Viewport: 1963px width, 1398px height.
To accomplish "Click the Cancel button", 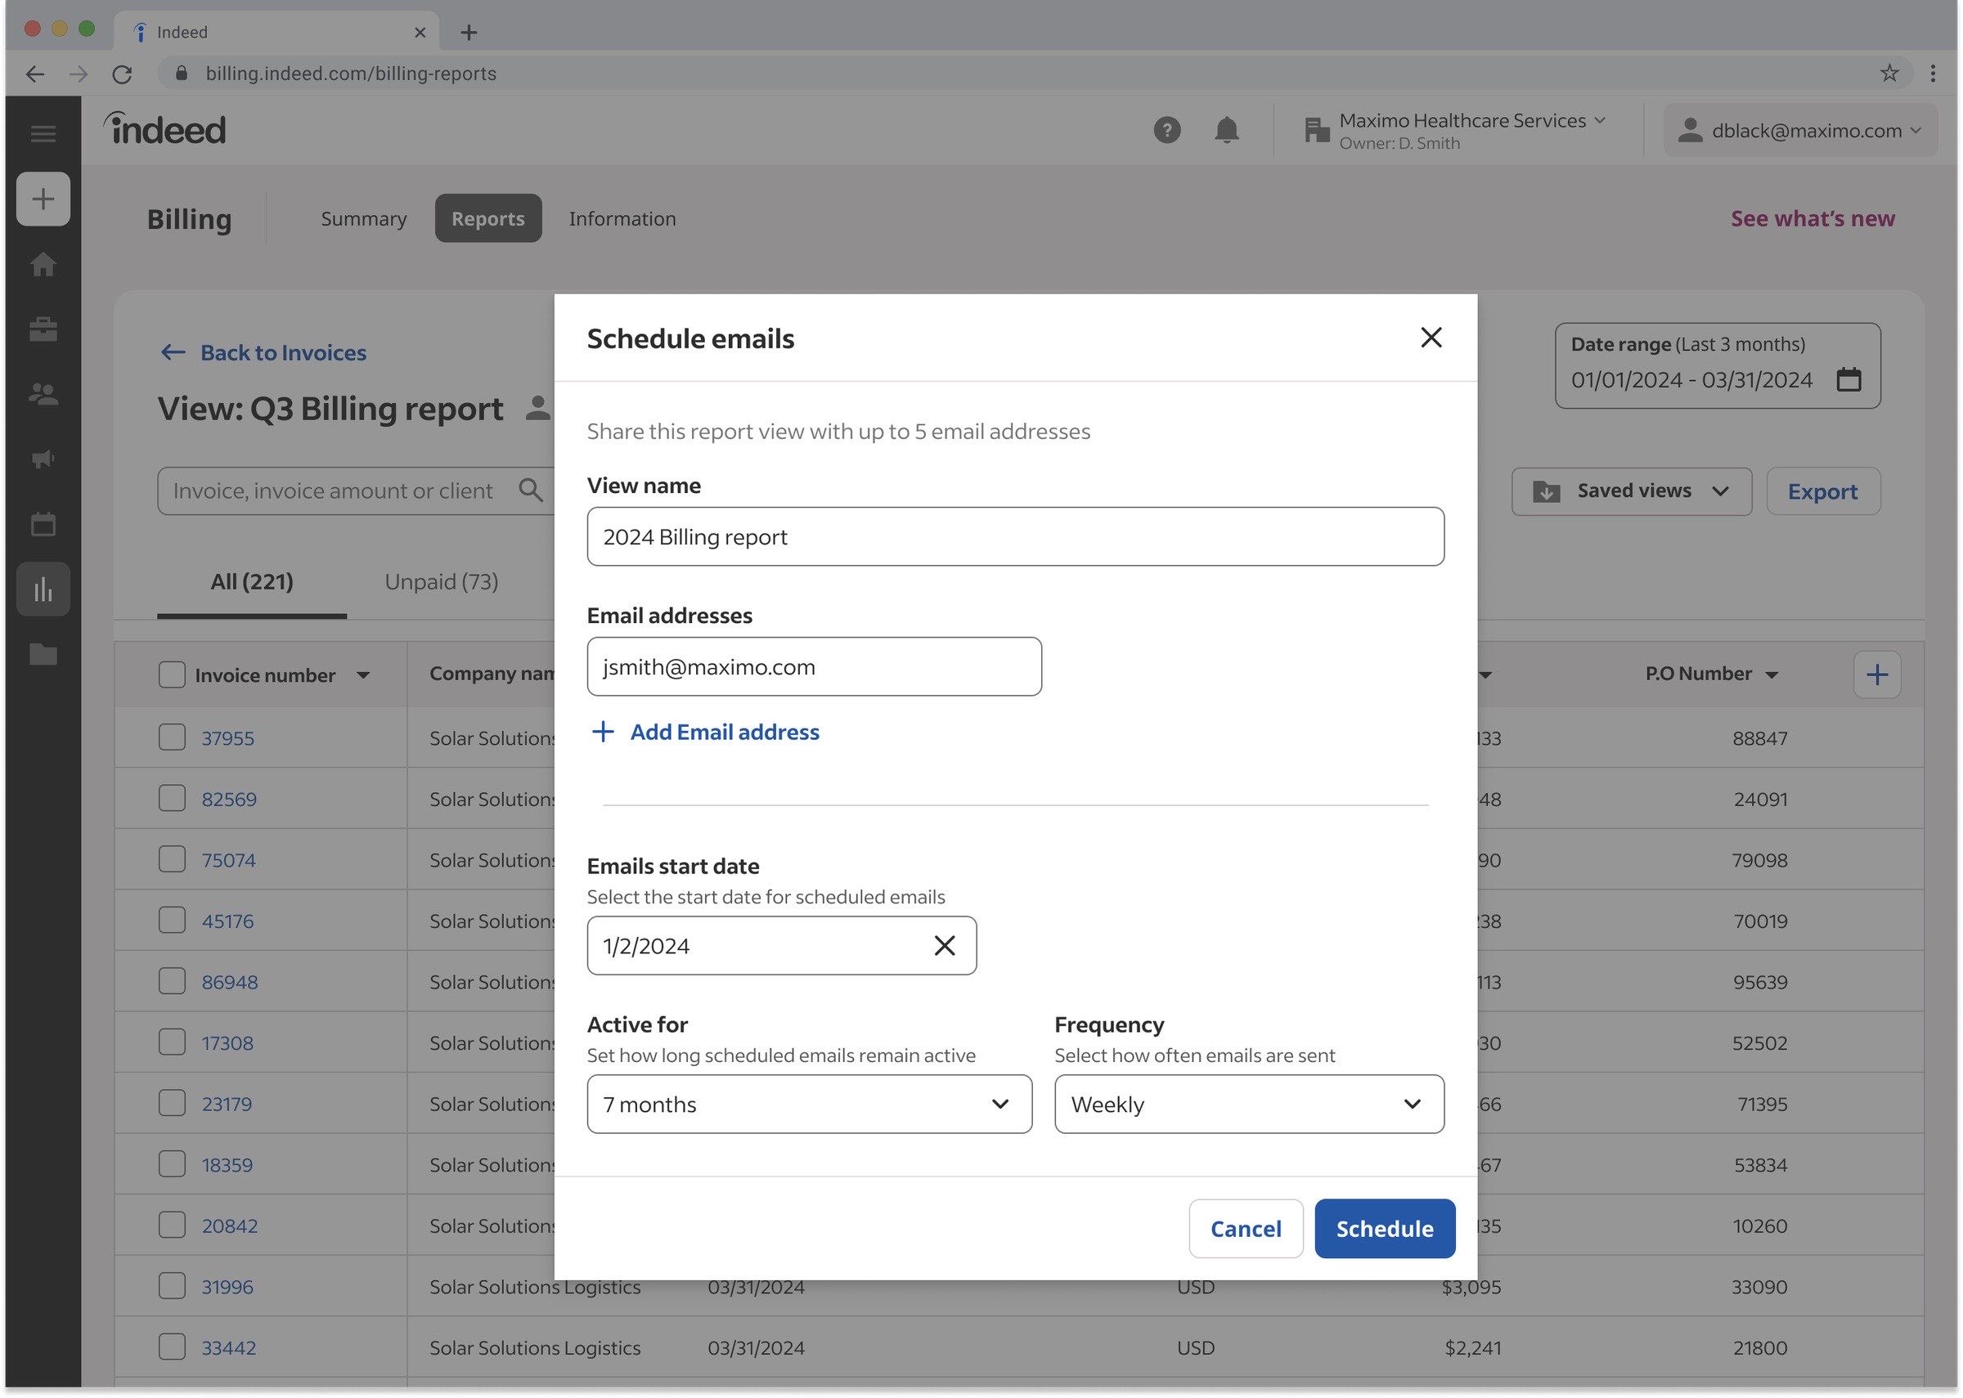I will [1246, 1230].
